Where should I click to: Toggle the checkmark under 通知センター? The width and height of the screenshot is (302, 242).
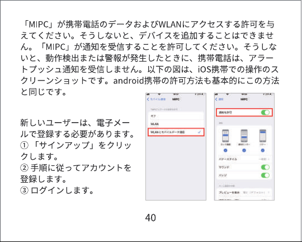click(x=244, y=151)
